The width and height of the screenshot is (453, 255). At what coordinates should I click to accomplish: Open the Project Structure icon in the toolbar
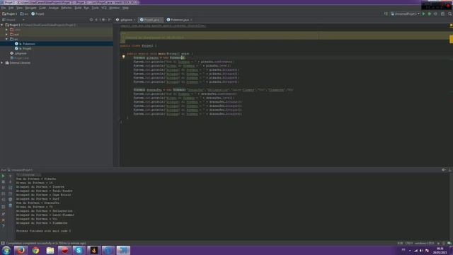[x=442, y=14]
